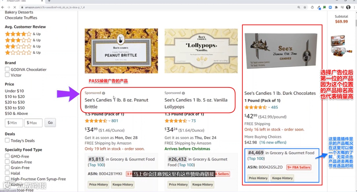Screen dimensions: 357x192
Task: Open the blue Zoom extension icon
Action: coord(330,7)
